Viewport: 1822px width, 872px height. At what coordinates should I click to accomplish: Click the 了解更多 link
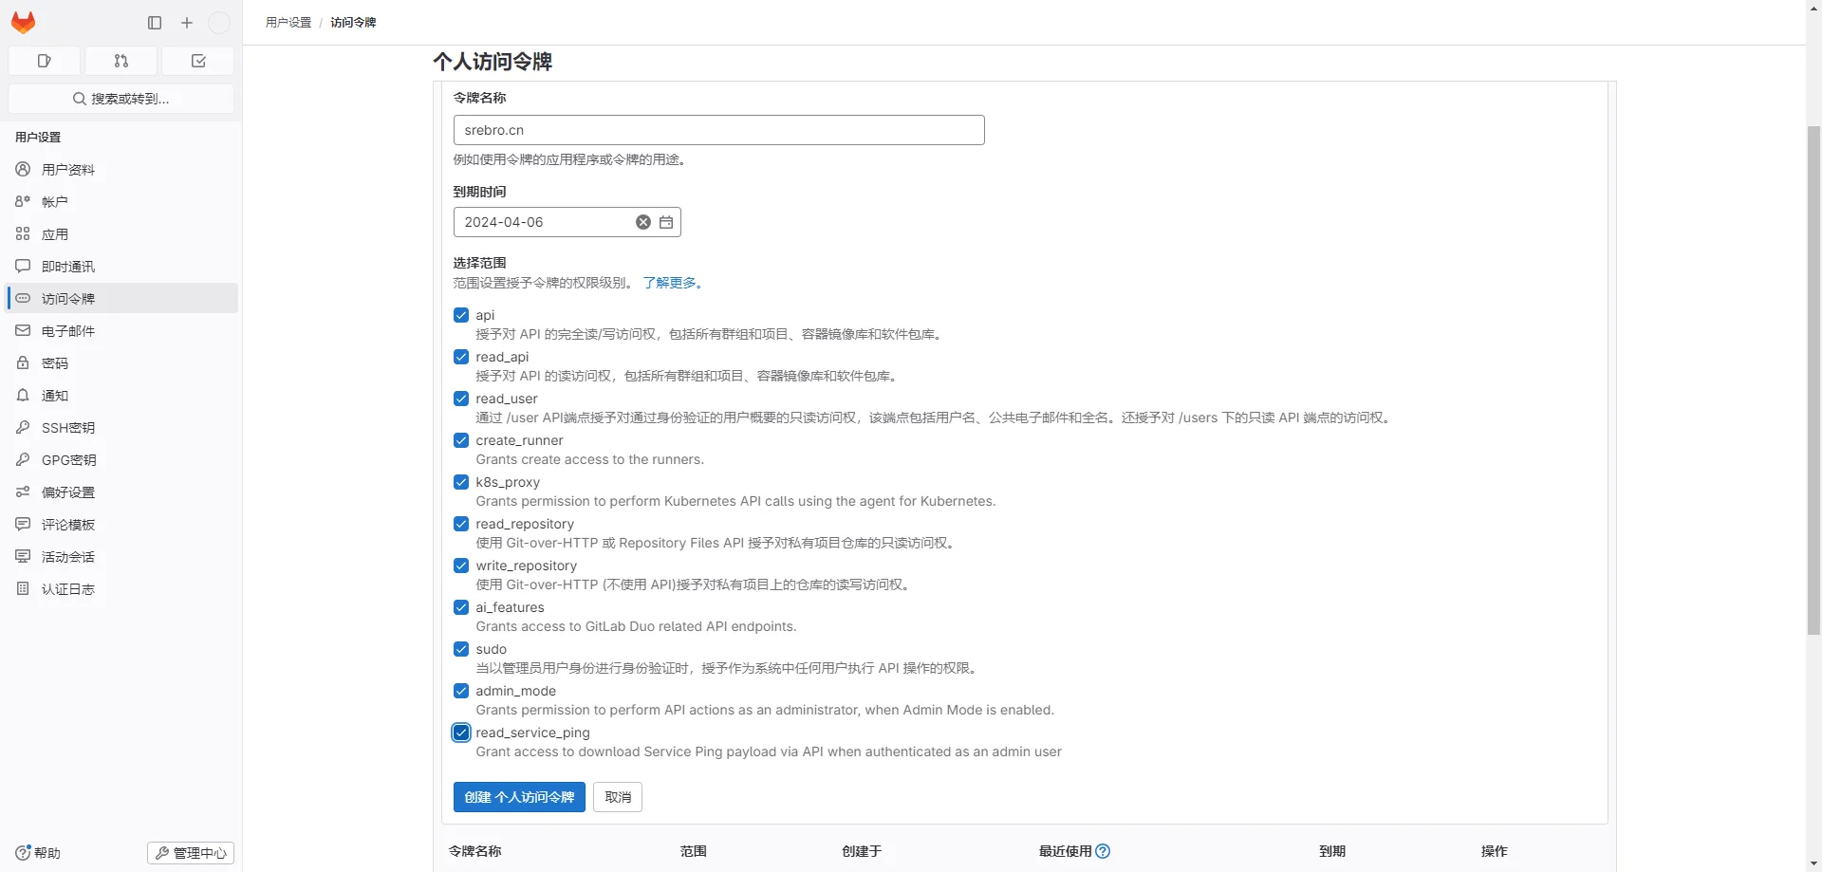pos(671,283)
